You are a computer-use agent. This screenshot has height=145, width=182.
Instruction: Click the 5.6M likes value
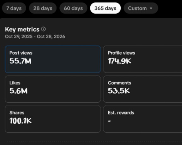pos(18,91)
